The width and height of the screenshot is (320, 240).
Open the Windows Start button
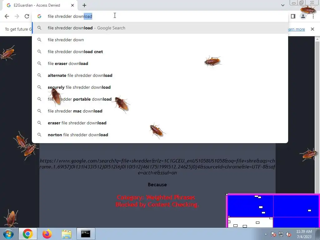coord(8,234)
